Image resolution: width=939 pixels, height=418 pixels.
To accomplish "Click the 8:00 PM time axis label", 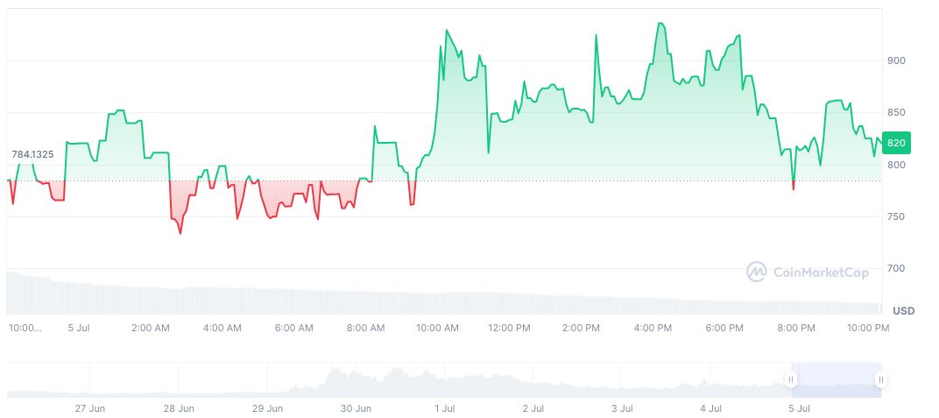I will pos(796,328).
